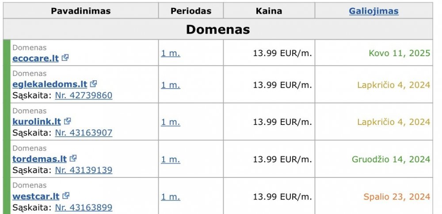Open invoice Nr. 43163907
The image size is (442, 214).
pyautogui.click(x=84, y=133)
